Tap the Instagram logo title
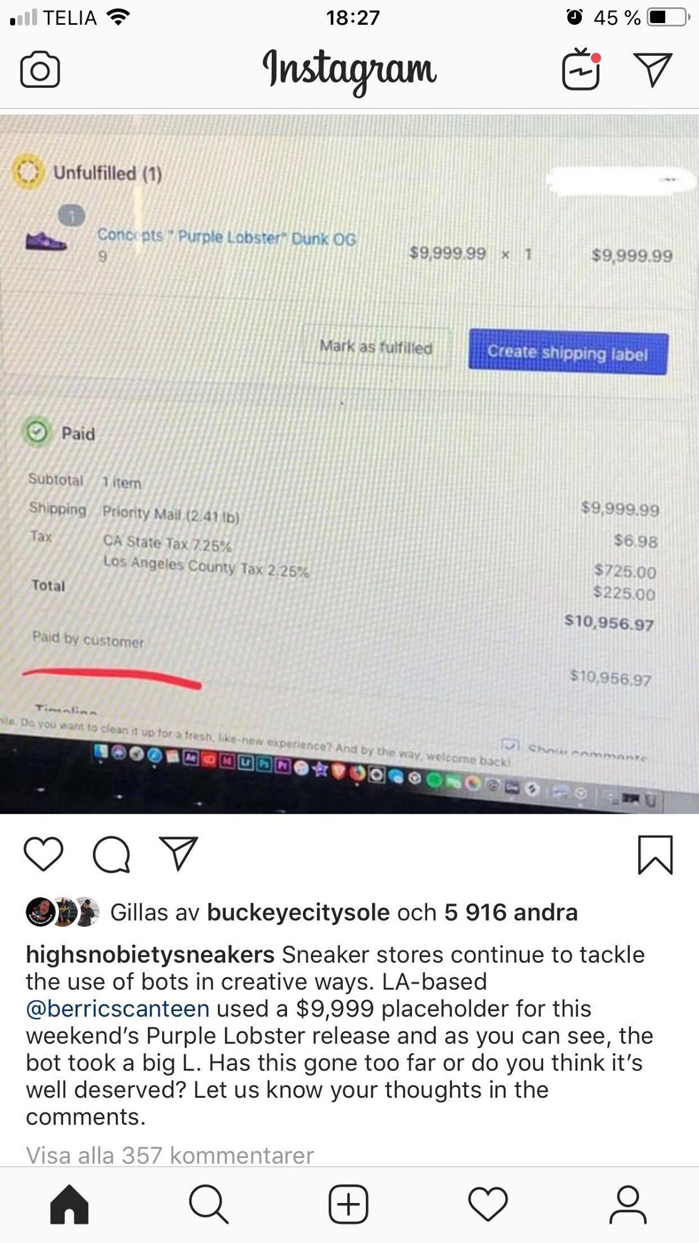The image size is (699, 1243). click(349, 70)
